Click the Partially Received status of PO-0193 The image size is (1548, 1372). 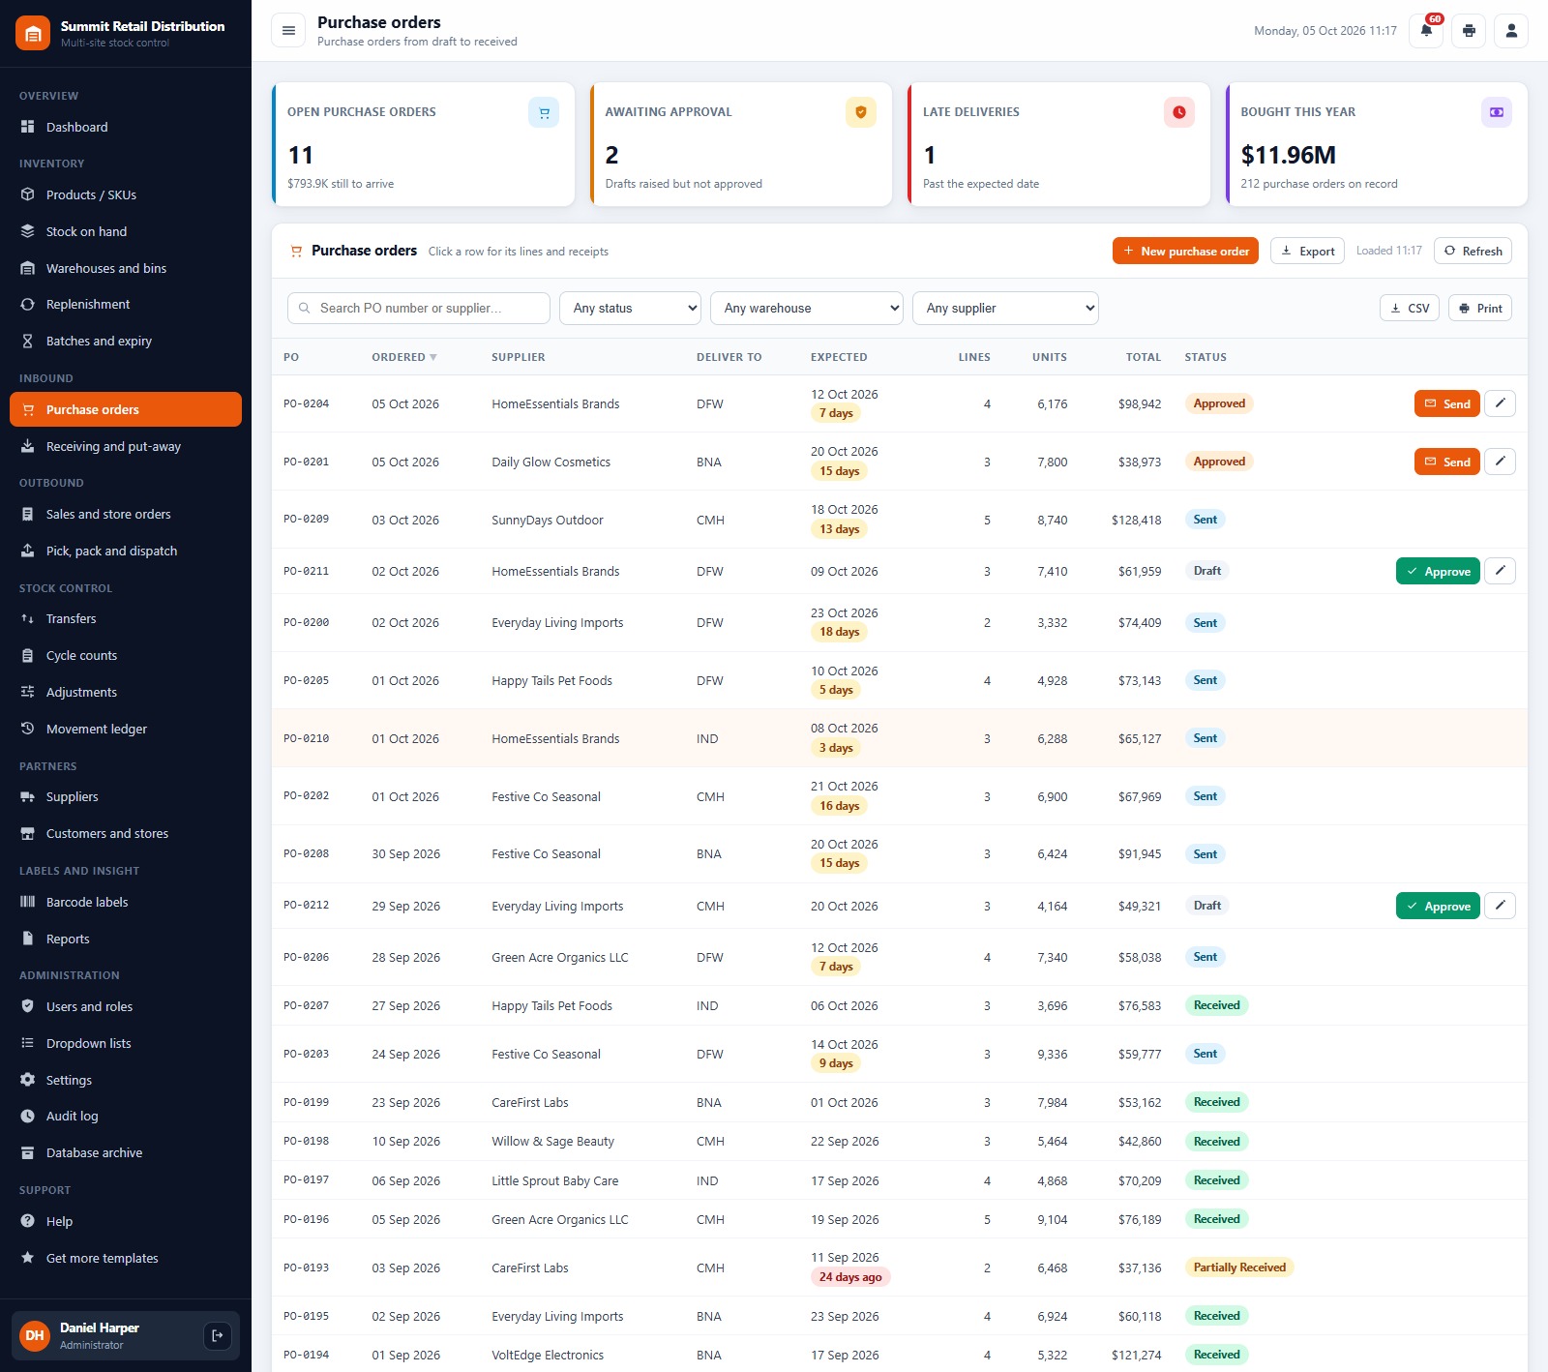1239,1268
